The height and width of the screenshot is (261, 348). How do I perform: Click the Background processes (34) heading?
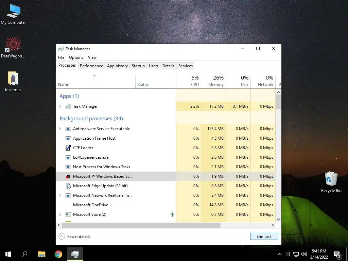(x=91, y=119)
